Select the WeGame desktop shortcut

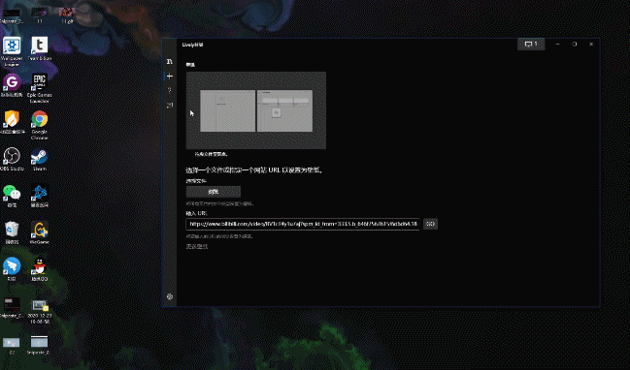tap(40, 232)
